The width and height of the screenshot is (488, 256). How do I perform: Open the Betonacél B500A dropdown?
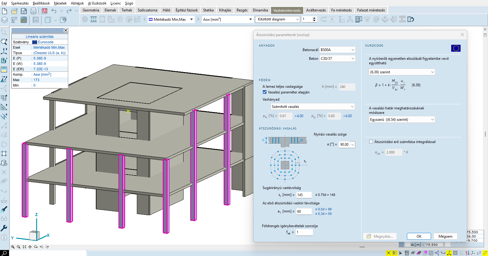[337, 50]
